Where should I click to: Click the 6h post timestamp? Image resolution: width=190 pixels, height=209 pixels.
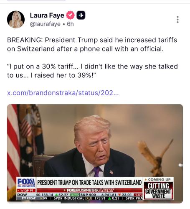(x=70, y=24)
